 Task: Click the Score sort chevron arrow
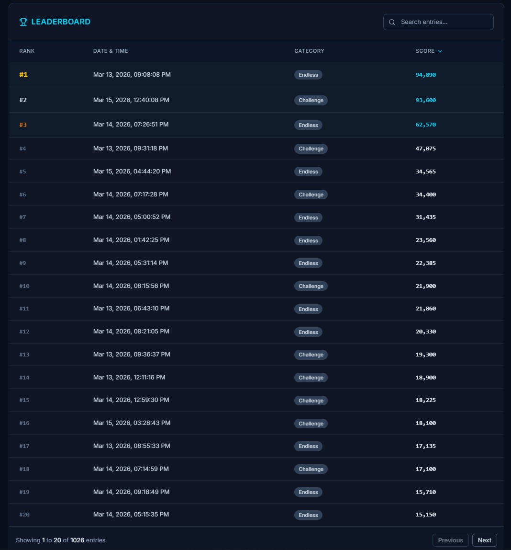pyautogui.click(x=440, y=51)
